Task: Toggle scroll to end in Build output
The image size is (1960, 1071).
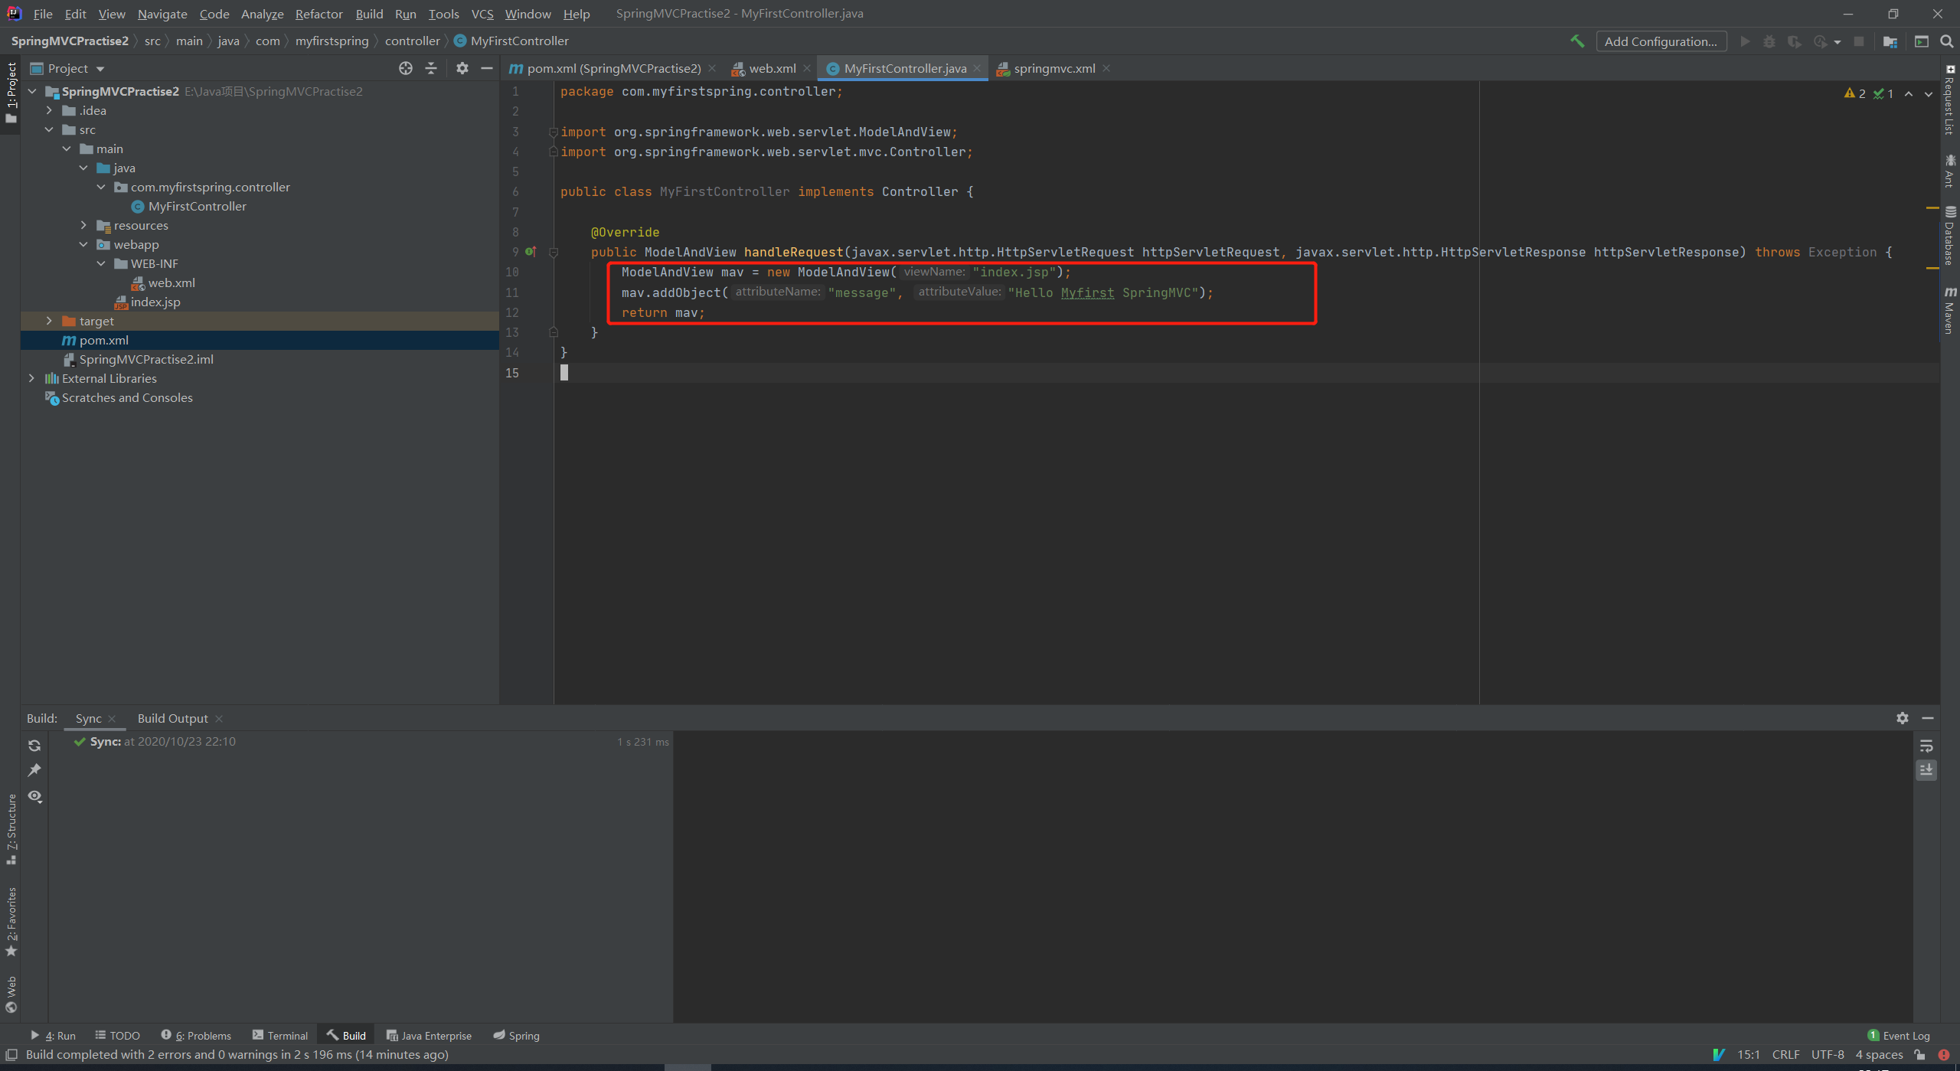Action: coord(1926,769)
